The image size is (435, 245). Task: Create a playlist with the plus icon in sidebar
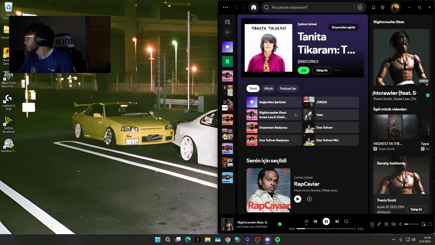click(x=227, y=32)
